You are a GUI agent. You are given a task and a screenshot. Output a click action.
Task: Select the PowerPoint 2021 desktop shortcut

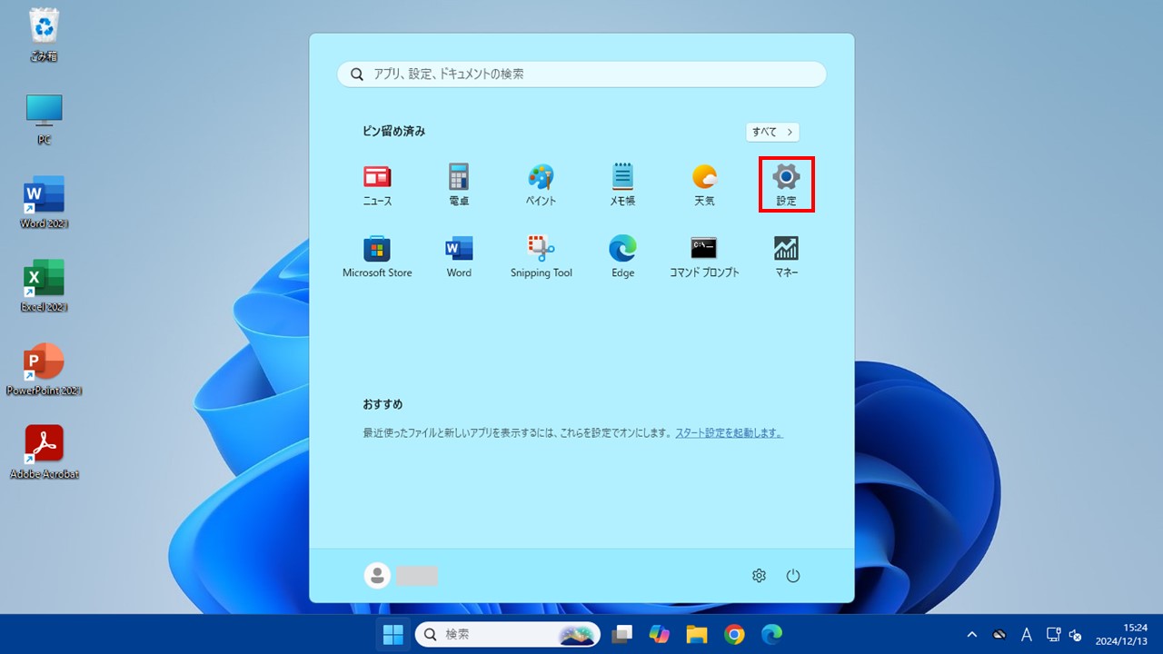[44, 369]
